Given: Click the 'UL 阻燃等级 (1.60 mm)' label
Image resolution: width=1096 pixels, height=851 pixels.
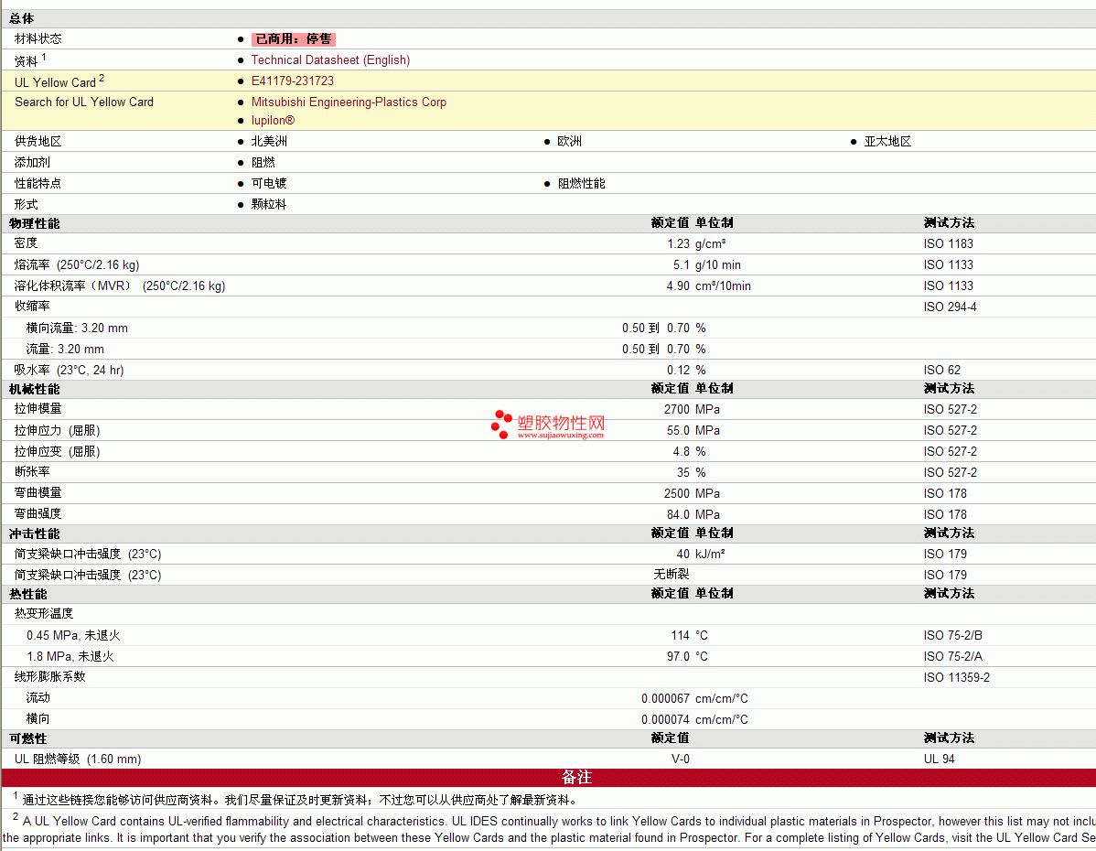Looking at the screenshot, I should click(78, 759).
